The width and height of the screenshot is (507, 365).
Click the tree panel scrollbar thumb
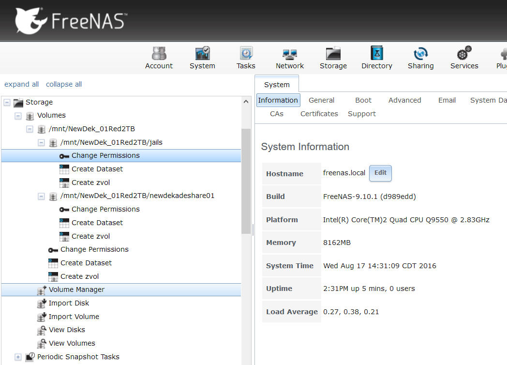click(x=246, y=181)
